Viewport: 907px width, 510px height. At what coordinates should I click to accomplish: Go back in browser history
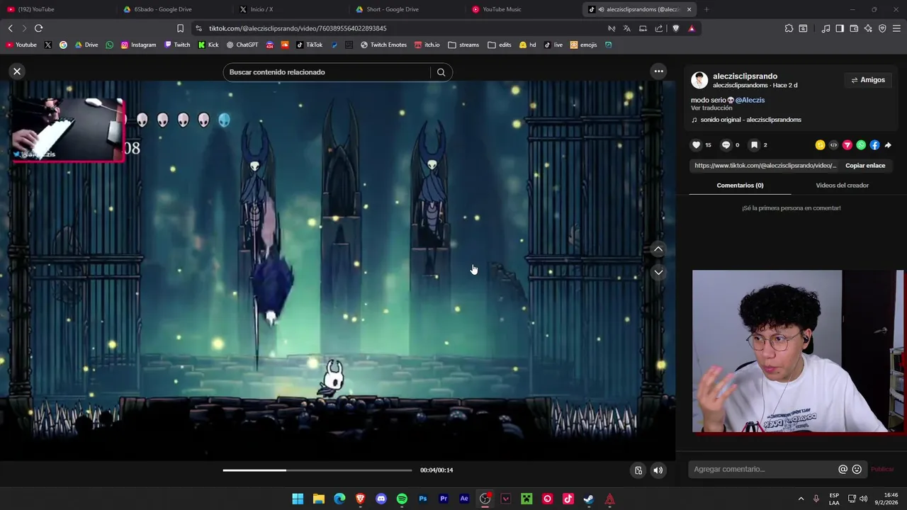point(10,28)
